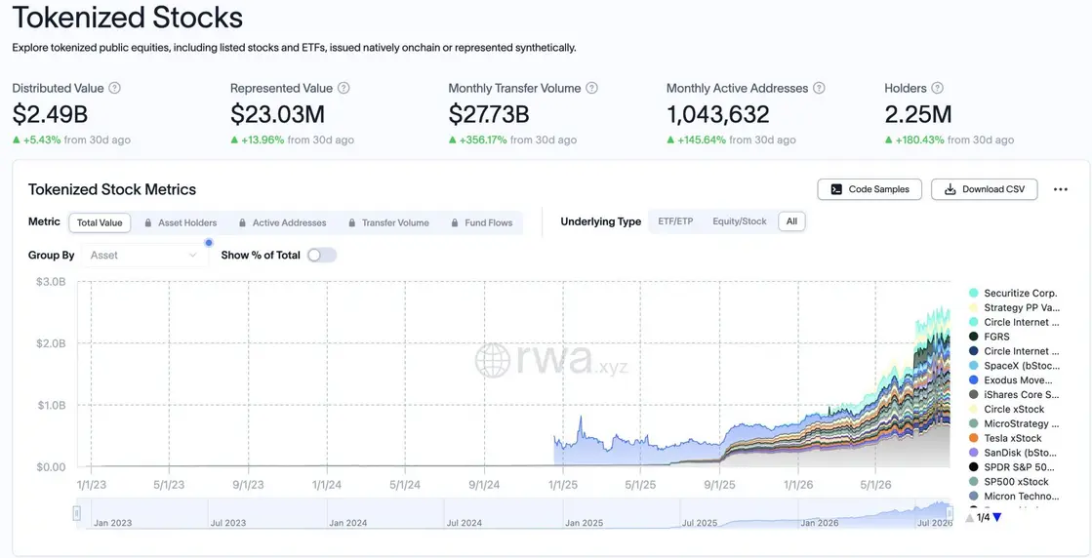Toggle Show % of Total switch
1092x558 pixels.
point(322,256)
